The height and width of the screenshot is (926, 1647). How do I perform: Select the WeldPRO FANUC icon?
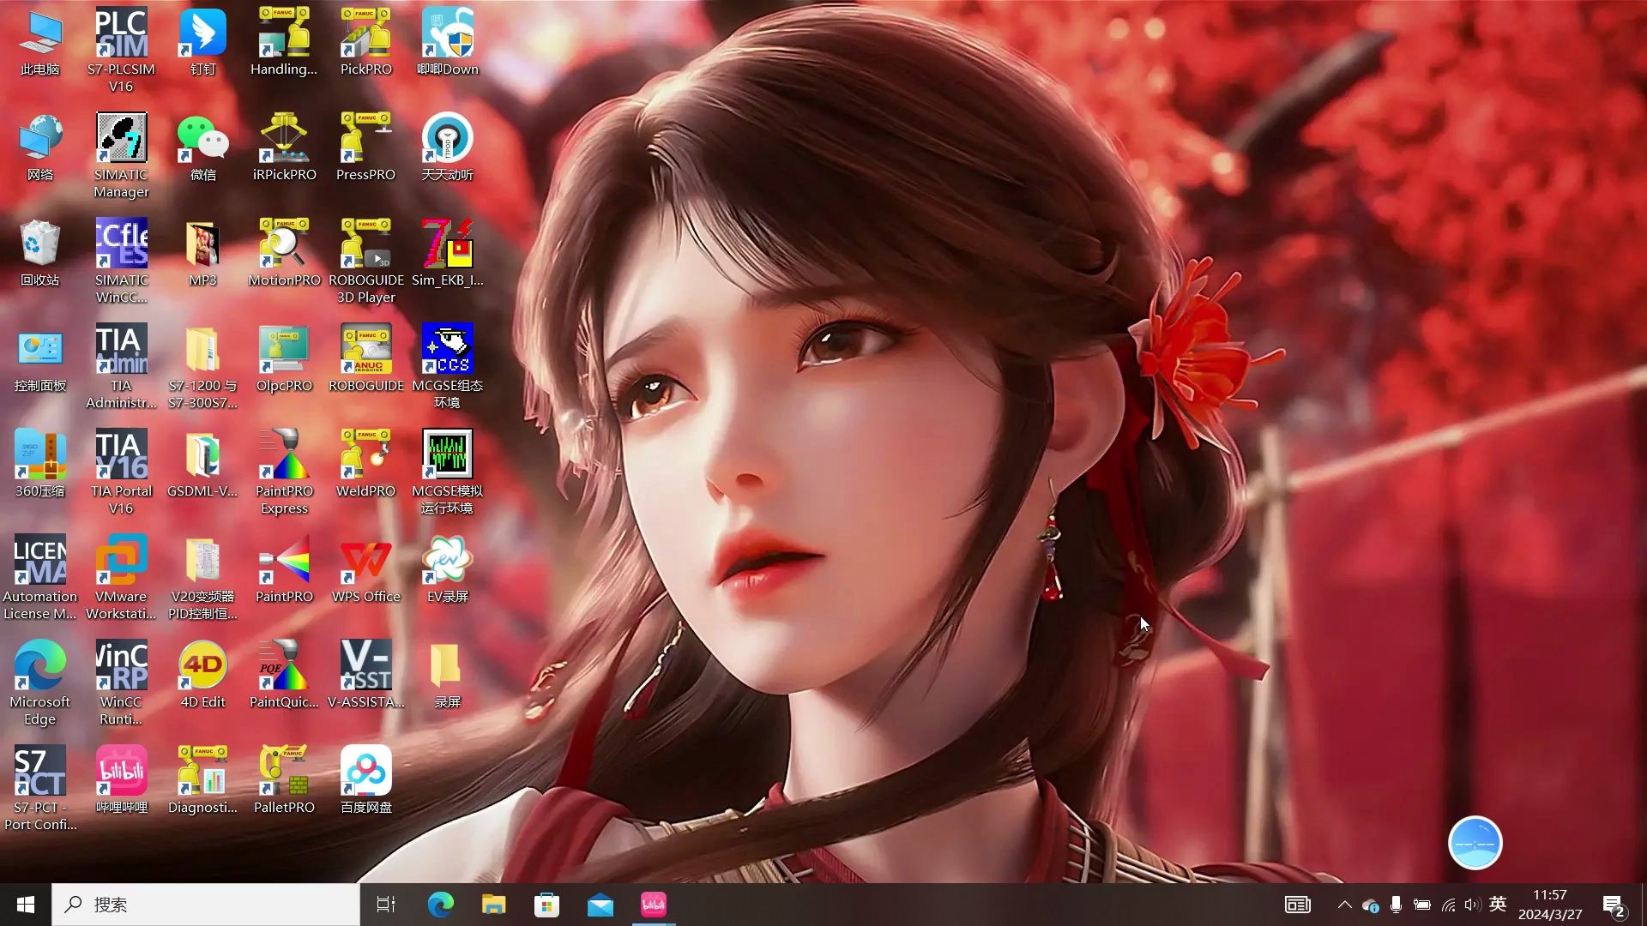tap(366, 456)
